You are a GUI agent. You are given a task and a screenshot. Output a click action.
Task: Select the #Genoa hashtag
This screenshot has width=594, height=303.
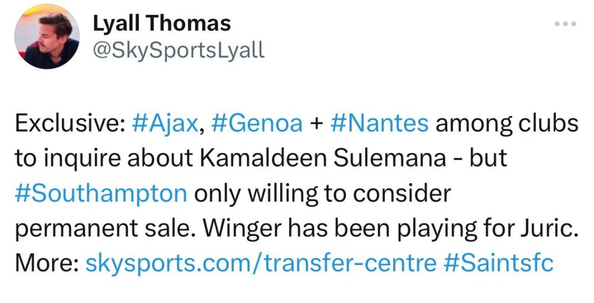[257, 123]
